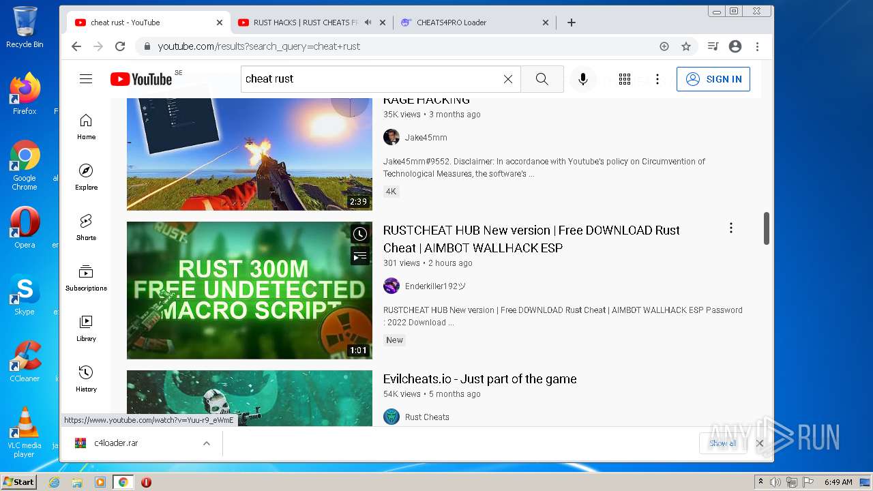Screen dimensions: 873x491
Task: Open a new Chrome tab
Action: tap(572, 23)
